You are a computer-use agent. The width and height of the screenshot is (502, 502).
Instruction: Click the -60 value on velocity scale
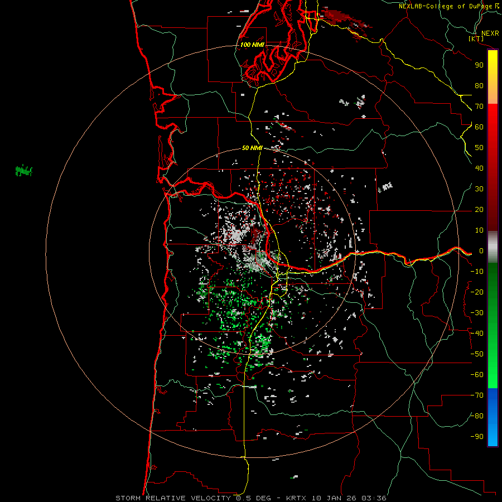pos(477,375)
